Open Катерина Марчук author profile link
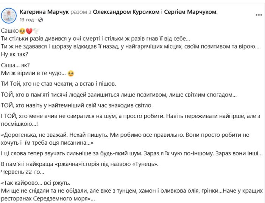Screen dimensions: 265x203 pyautogui.click(x=44, y=12)
